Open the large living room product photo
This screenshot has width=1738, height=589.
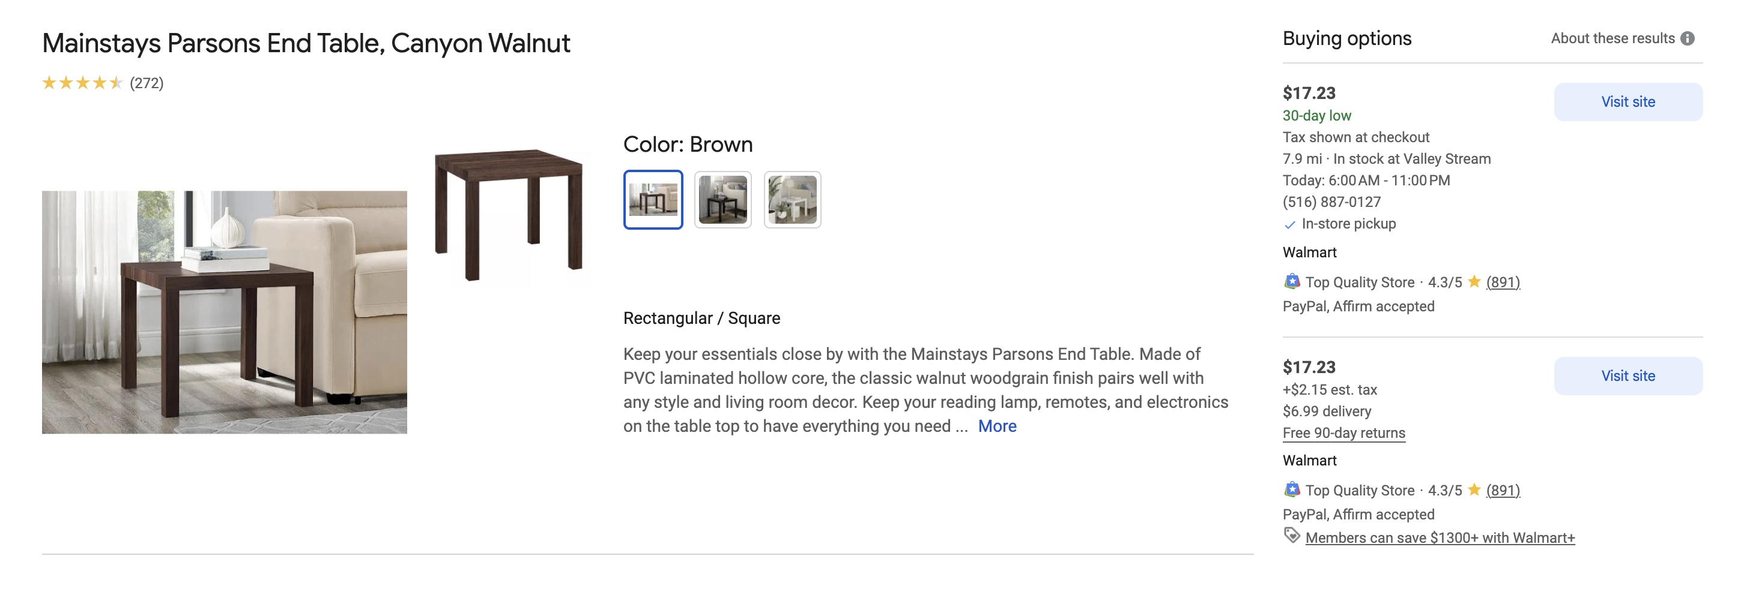pos(224,312)
